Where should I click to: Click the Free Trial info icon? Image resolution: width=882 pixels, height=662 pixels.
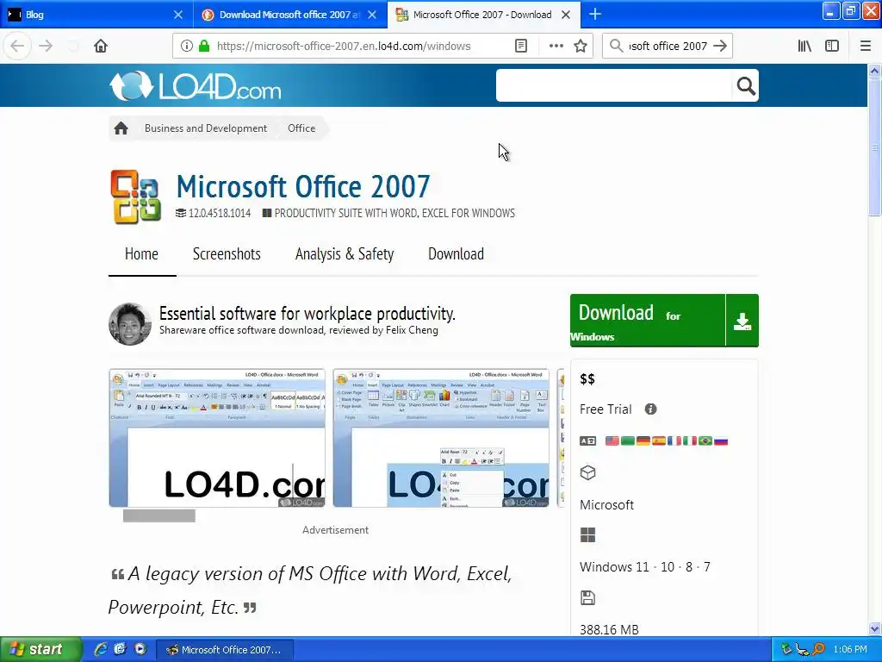650,409
